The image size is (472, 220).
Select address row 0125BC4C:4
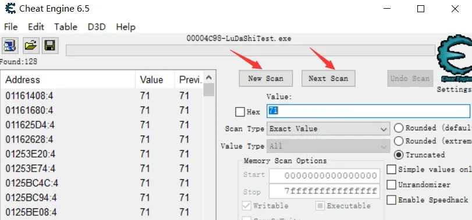pyautogui.click(x=102, y=183)
